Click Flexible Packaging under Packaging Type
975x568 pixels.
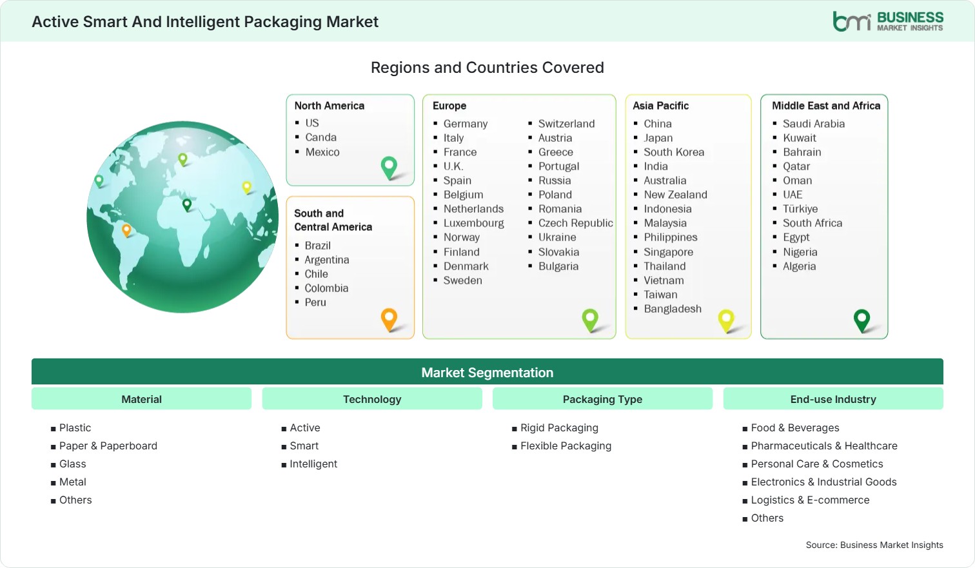coord(566,446)
